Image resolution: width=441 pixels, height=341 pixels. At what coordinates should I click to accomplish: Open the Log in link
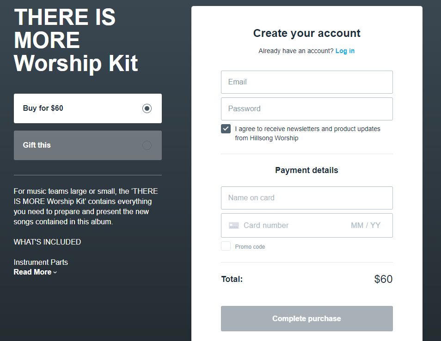(345, 51)
